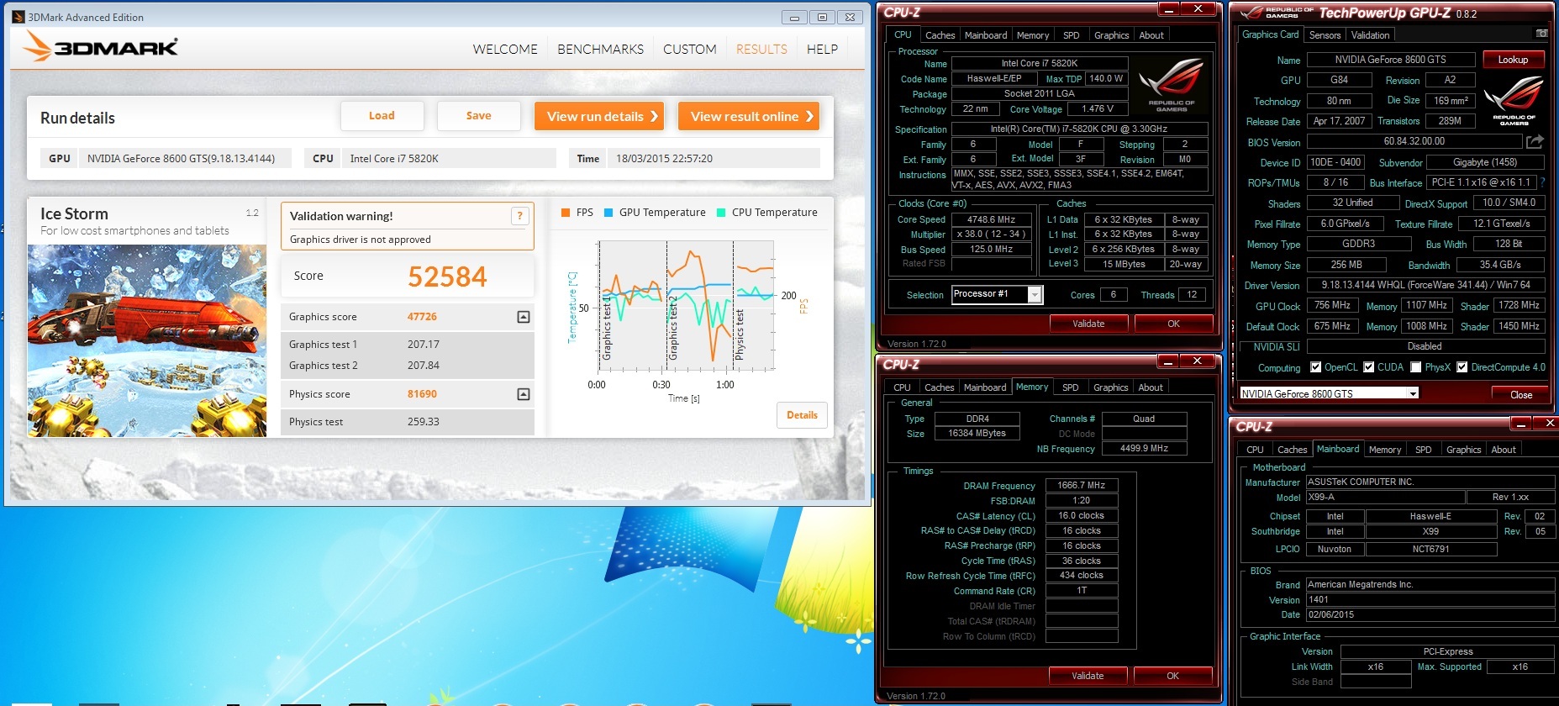Go to the WELCOME section in 3DMark
The image size is (1559, 706).
click(505, 50)
